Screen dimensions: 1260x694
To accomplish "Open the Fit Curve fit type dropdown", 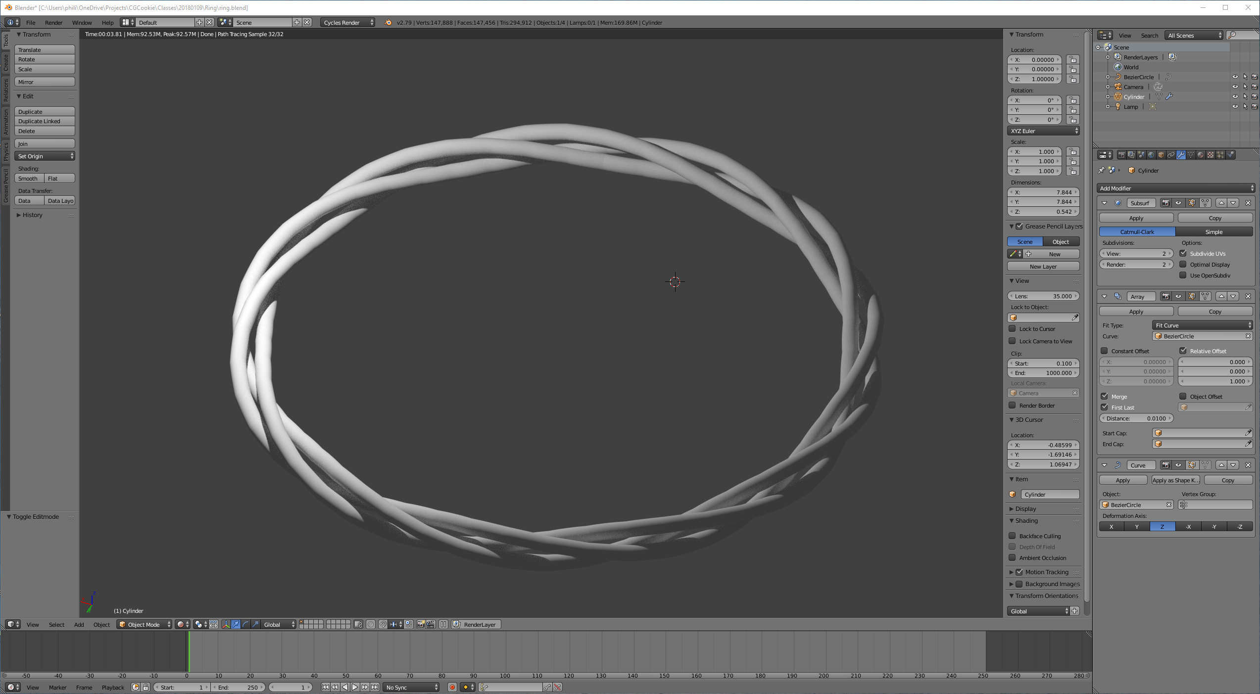I will point(1202,325).
